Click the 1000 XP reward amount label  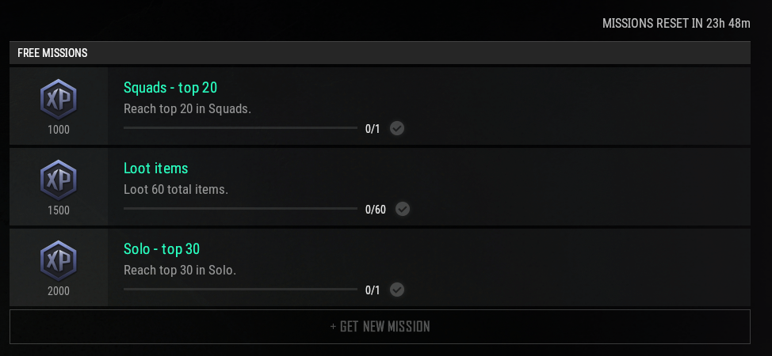pyautogui.click(x=58, y=130)
